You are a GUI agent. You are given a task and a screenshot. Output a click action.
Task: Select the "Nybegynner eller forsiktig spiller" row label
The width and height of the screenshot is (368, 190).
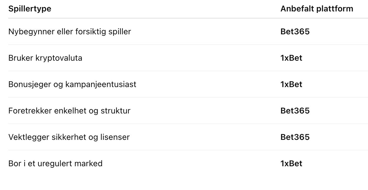click(x=70, y=32)
